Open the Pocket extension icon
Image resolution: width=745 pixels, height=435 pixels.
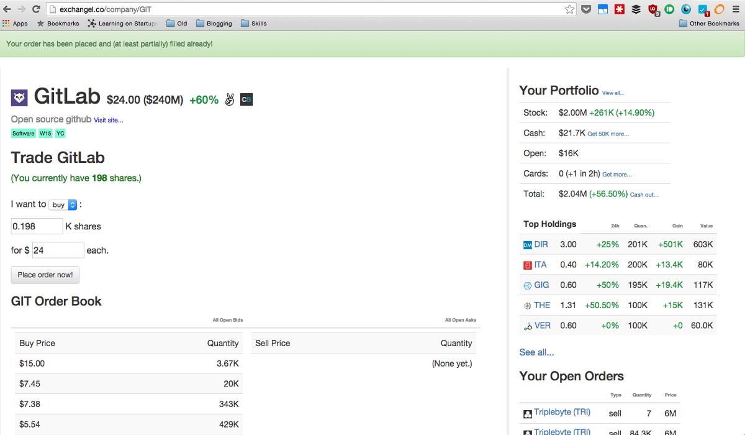(586, 9)
